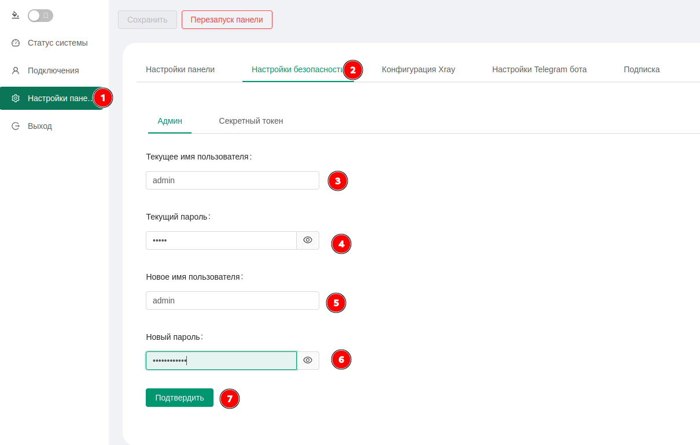Screen dimensions: 700x445
Task: Open the Подписка tab
Action: [642, 69]
